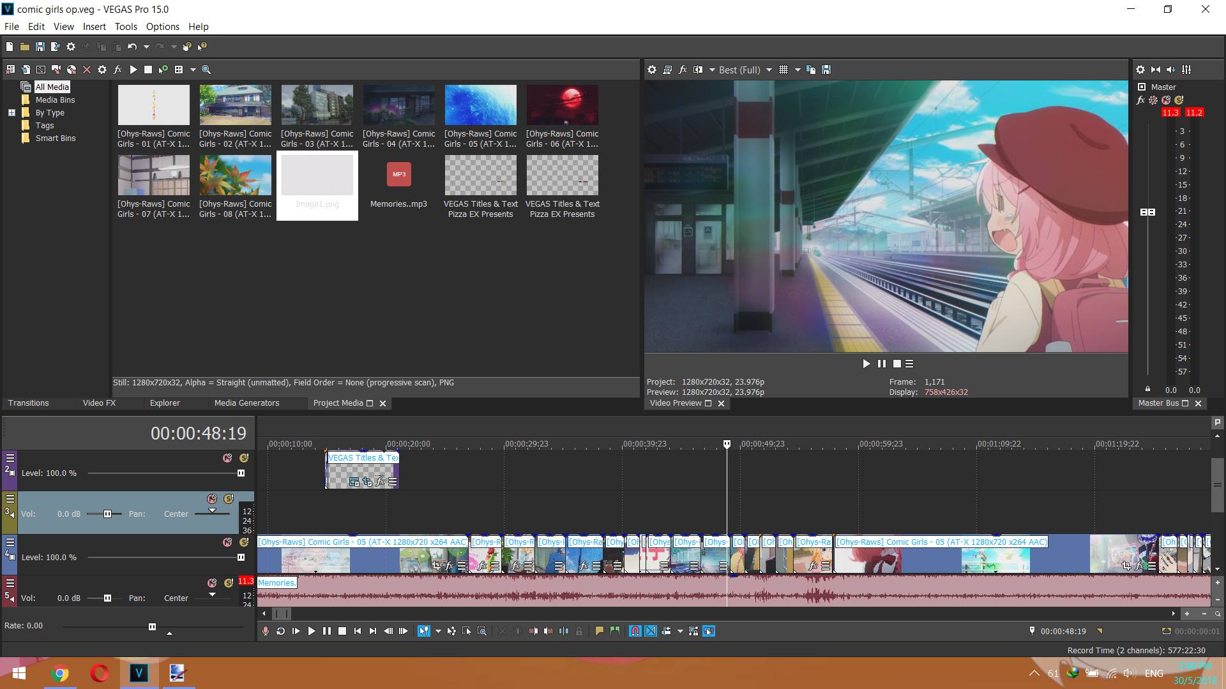
Task: Insert a marker with the transport flag icon
Action: click(599, 631)
